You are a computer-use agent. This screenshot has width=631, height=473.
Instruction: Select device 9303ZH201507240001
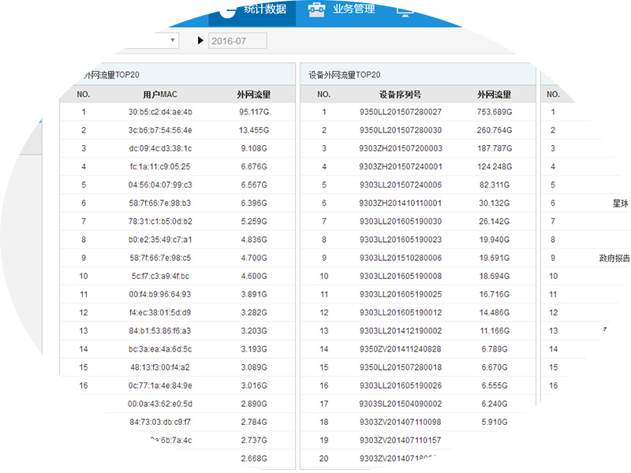point(401,166)
